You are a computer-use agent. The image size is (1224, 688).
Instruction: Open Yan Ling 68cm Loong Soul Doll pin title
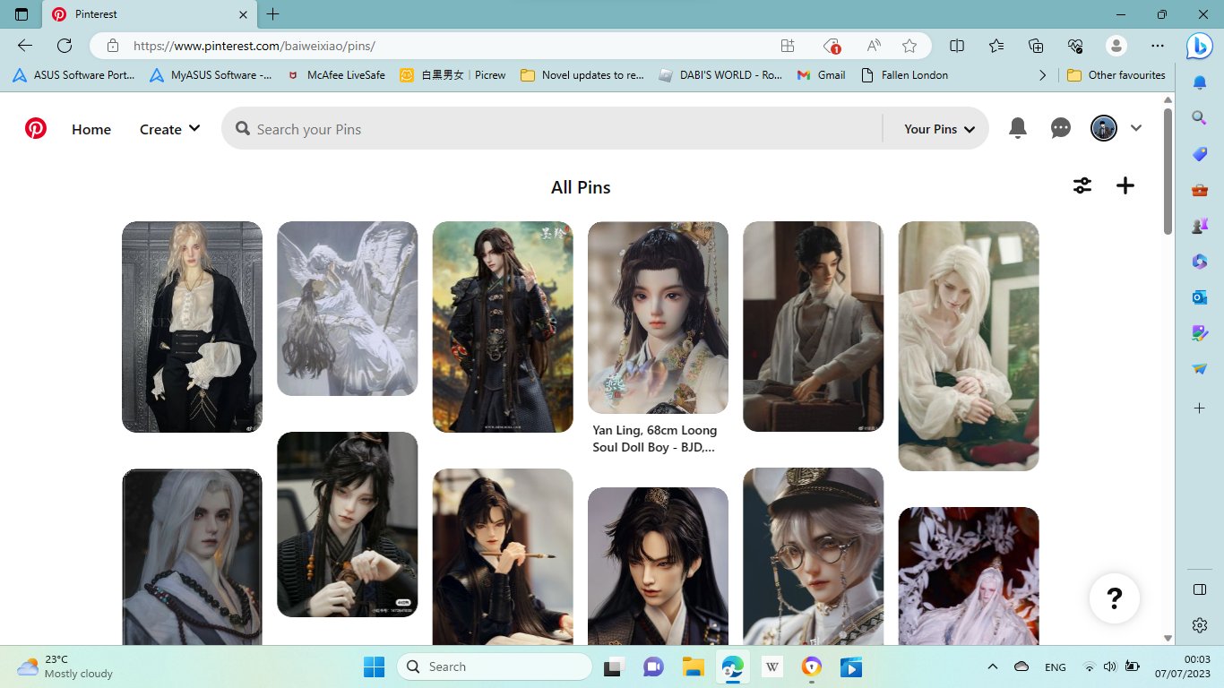655,439
